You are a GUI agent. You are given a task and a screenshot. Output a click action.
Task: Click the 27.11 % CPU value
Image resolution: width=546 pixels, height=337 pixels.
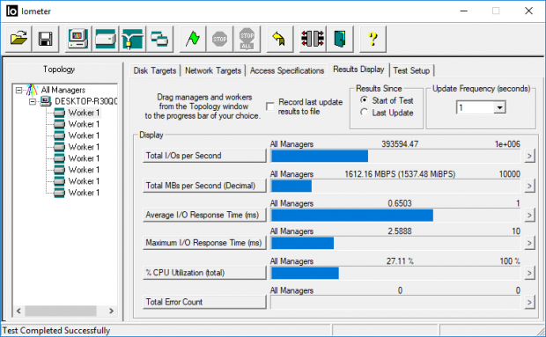pos(400,260)
